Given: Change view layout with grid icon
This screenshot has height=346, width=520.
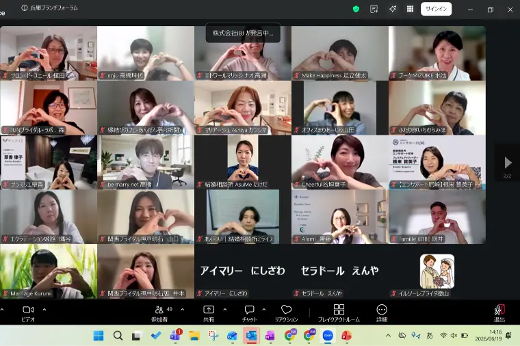Looking at the screenshot, I should (x=411, y=10).
